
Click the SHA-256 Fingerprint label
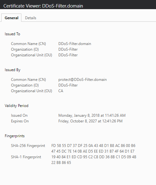28,146
